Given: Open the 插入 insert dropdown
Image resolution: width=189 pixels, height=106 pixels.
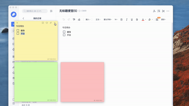Looking at the screenshot, I should pyautogui.click(x=88, y=20).
